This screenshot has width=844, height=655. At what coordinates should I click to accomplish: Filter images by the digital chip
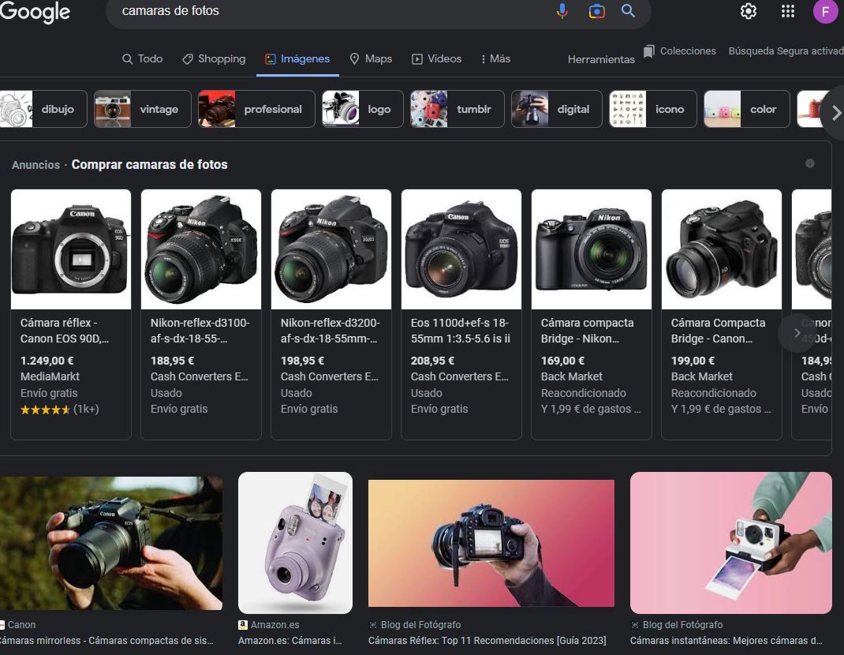557,109
